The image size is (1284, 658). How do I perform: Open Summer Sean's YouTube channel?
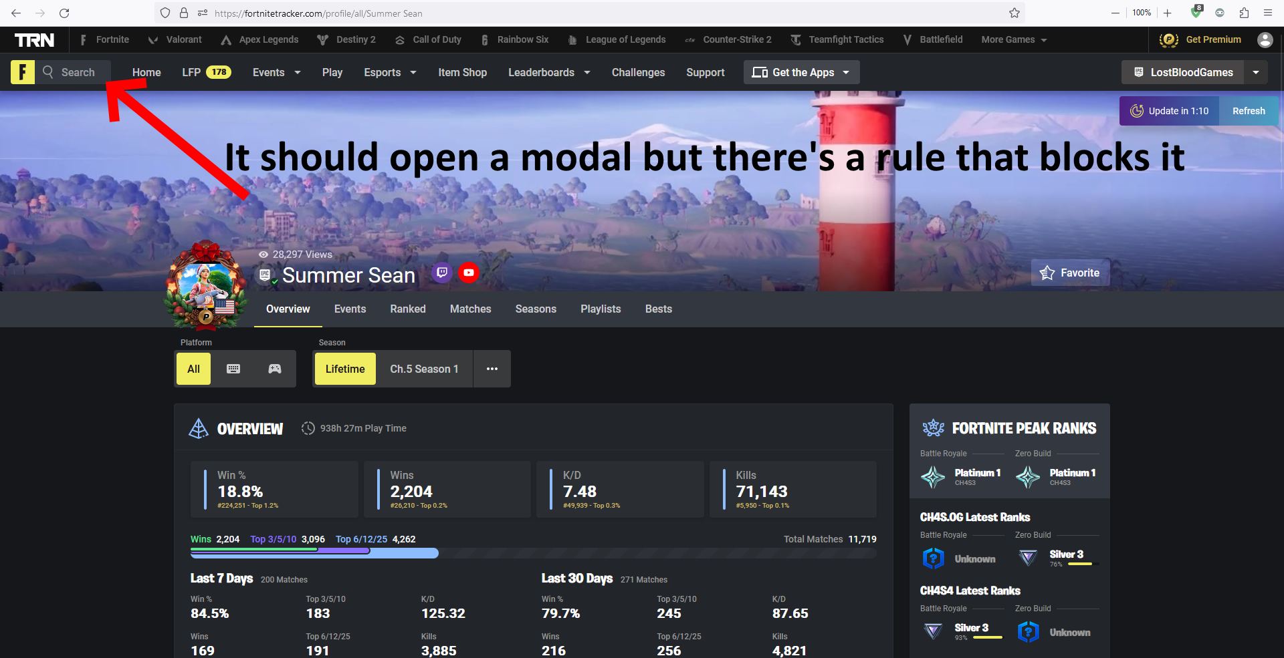pyautogui.click(x=469, y=273)
